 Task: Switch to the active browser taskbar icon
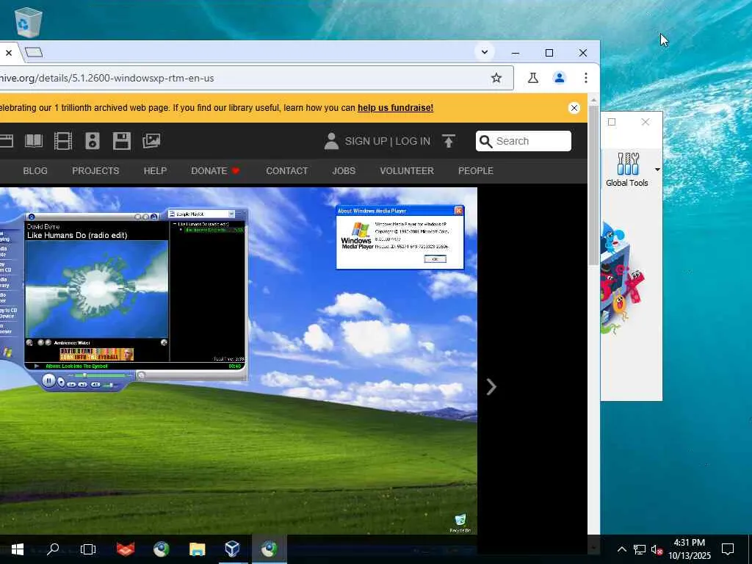pos(269,549)
